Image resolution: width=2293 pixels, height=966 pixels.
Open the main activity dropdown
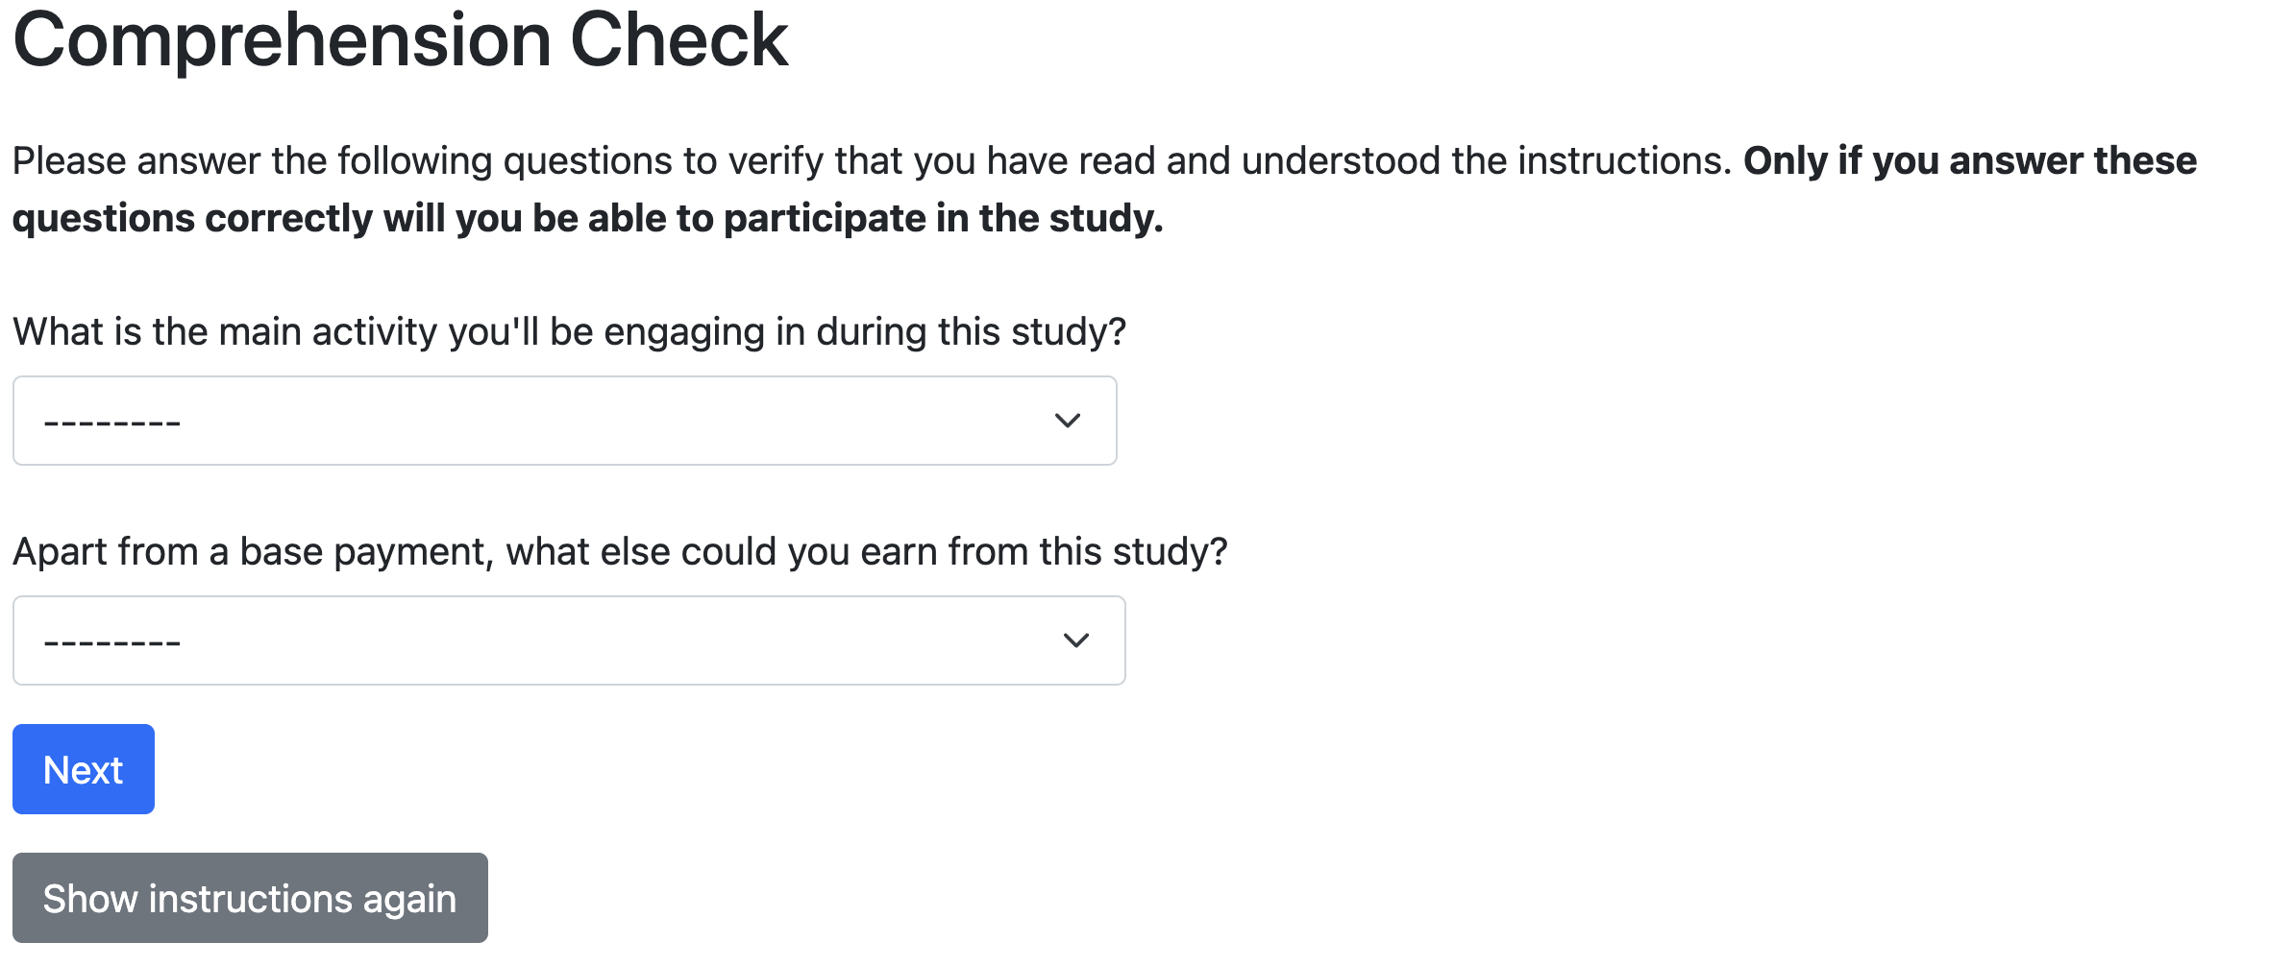(564, 421)
